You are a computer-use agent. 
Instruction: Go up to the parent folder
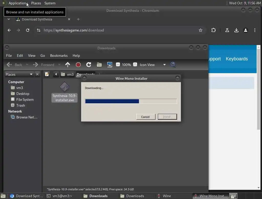click(68, 65)
